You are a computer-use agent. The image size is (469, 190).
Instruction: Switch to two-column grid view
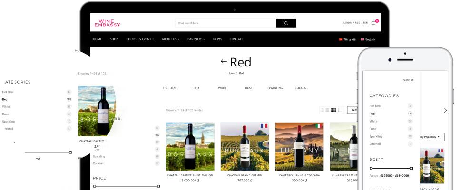click(x=322, y=110)
